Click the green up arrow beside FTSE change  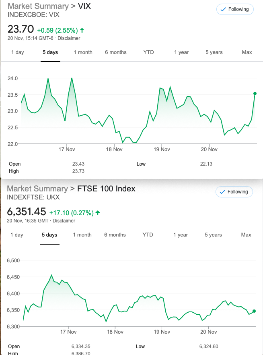98,213
